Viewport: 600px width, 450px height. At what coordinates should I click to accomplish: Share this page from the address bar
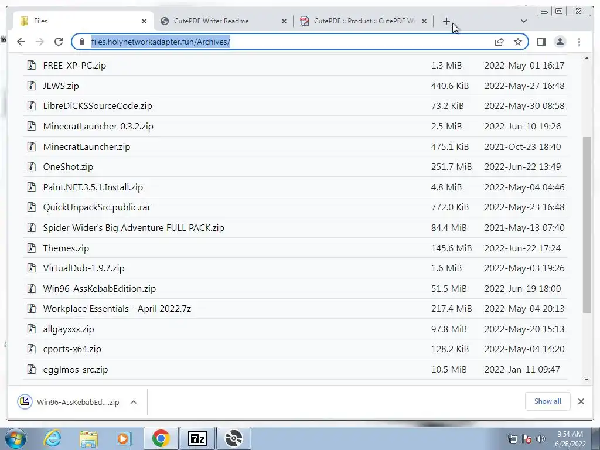pyautogui.click(x=499, y=42)
